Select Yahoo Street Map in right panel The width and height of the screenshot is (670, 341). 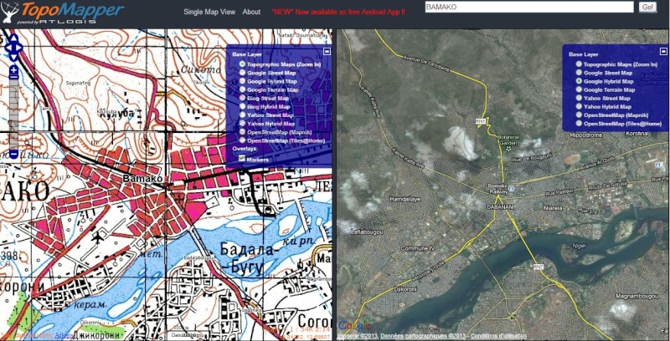[x=579, y=98]
